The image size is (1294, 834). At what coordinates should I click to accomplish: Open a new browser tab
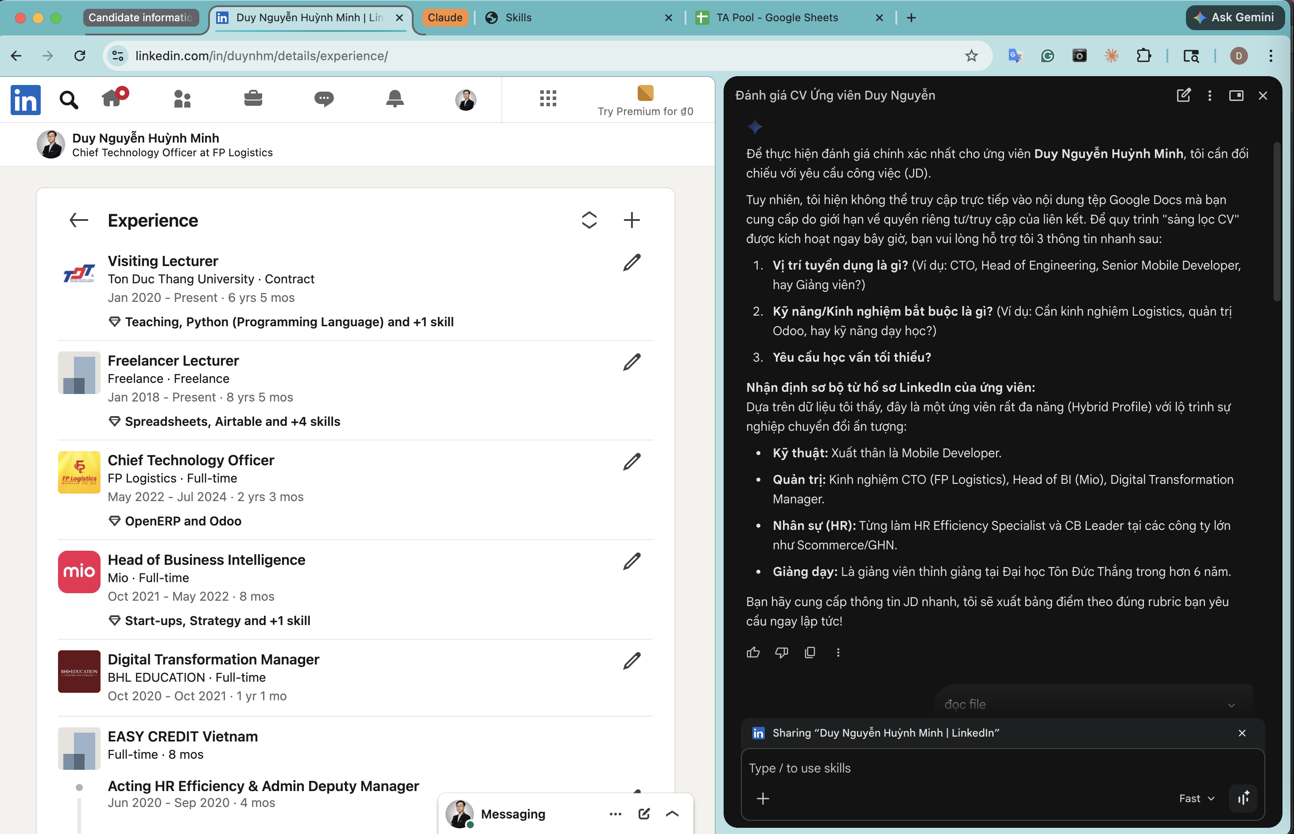click(911, 18)
